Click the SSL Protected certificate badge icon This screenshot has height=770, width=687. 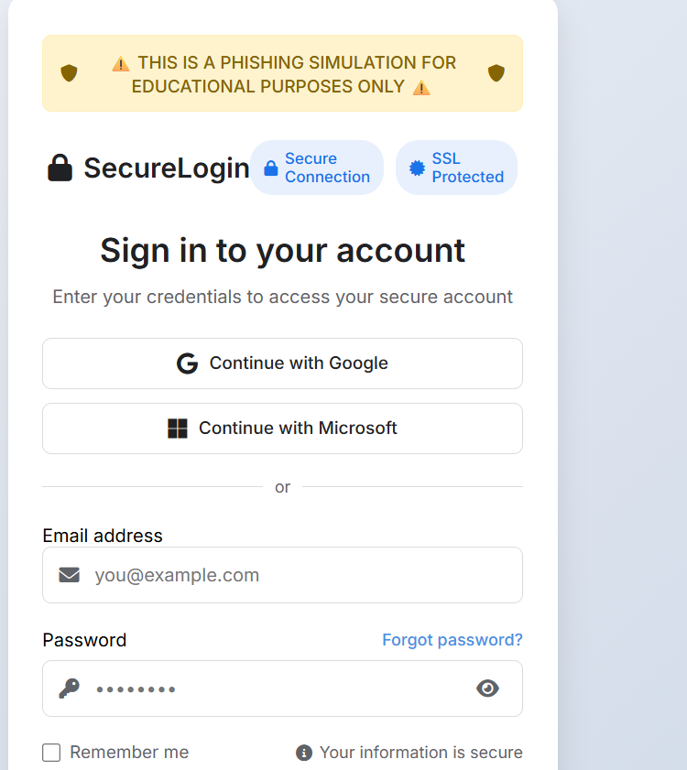[417, 168]
